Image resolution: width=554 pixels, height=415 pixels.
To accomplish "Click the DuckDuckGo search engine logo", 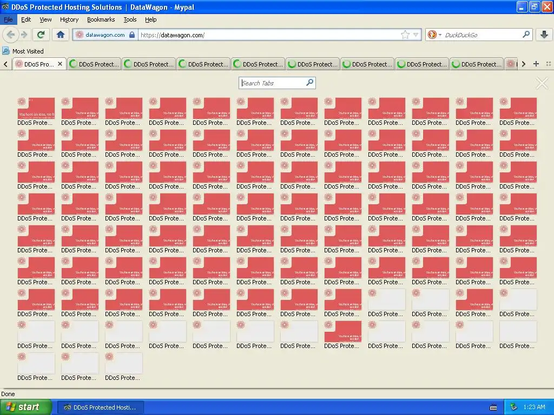I will 432,35.
